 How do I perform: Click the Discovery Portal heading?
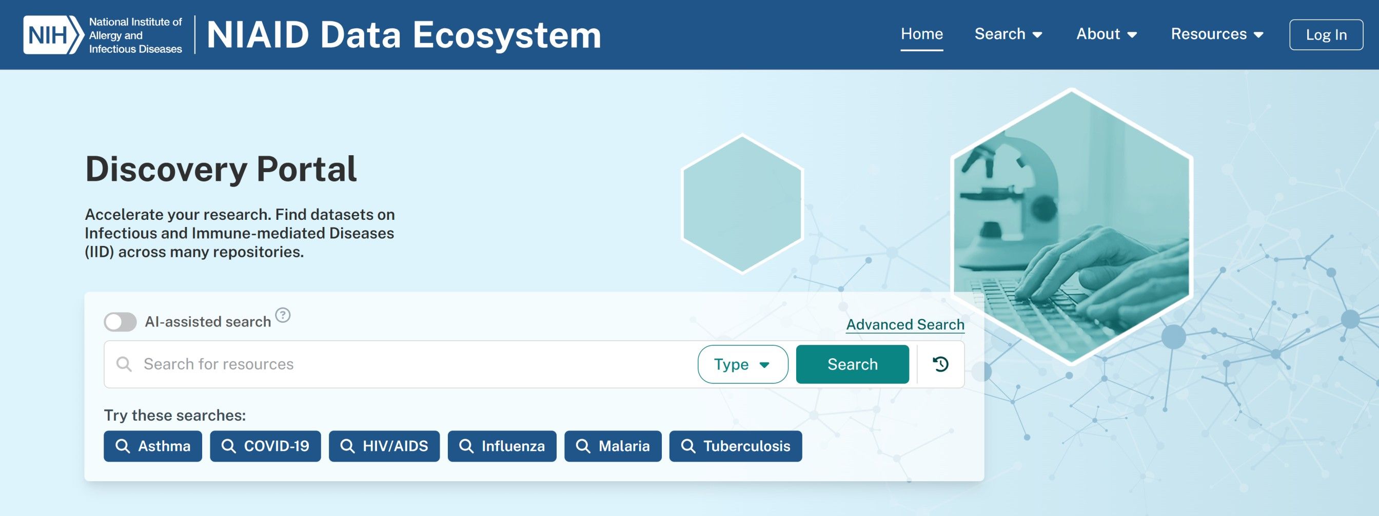click(x=221, y=169)
